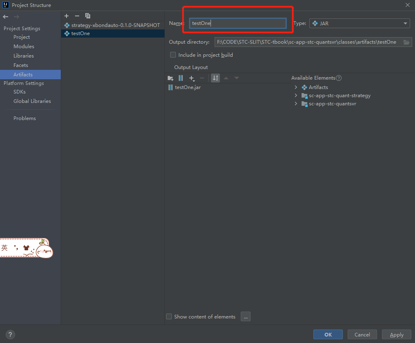Select sc-app-stc-quant-strategy in Available Elements

[340, 96]
